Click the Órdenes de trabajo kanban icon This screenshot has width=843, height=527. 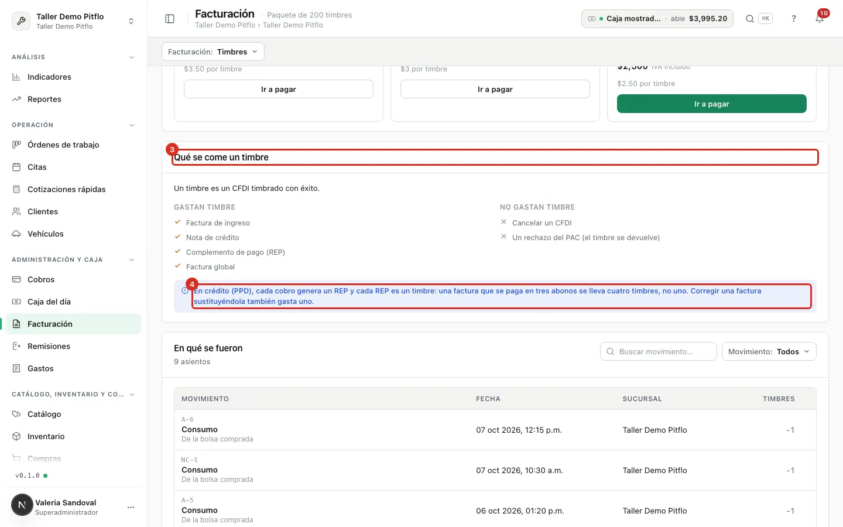(x=16, y=145)
